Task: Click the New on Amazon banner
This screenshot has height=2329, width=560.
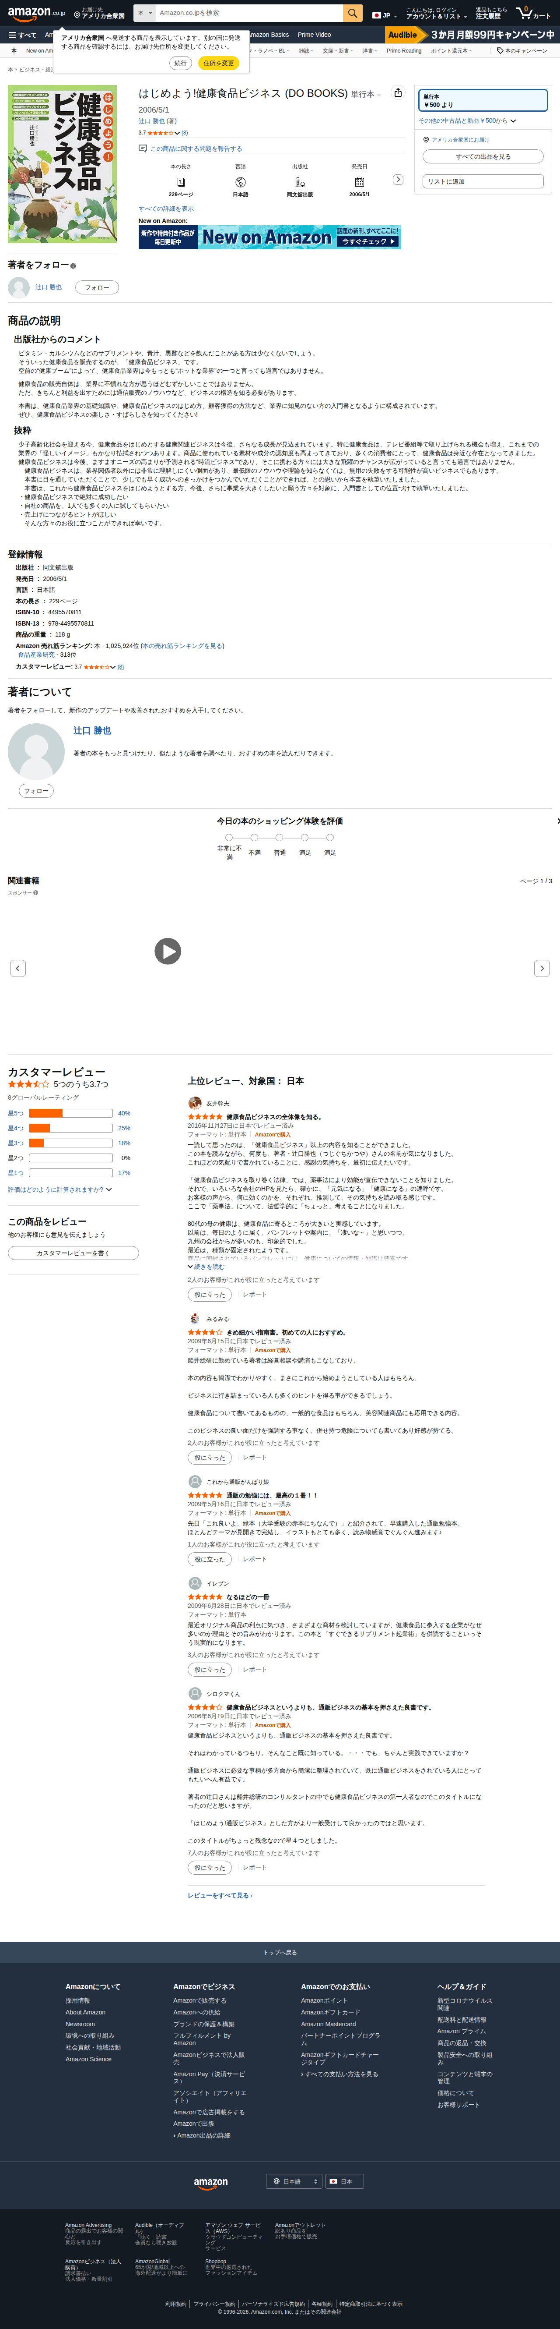Action: (269, 237)
